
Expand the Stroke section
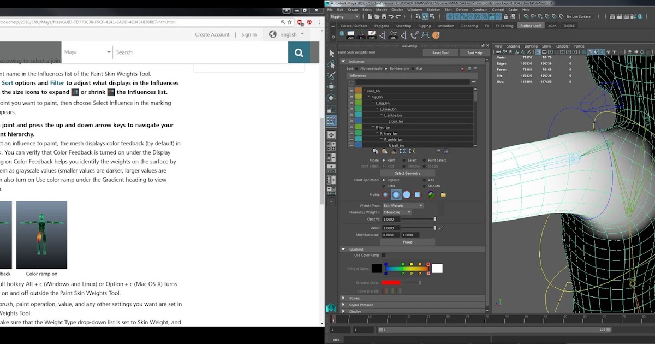[344, 298]
